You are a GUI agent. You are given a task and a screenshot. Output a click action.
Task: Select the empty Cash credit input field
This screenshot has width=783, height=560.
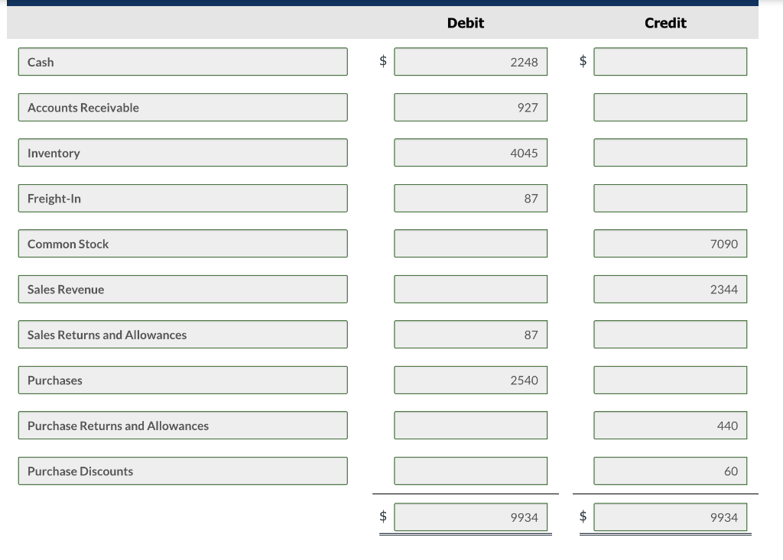[x=670, y=62]
